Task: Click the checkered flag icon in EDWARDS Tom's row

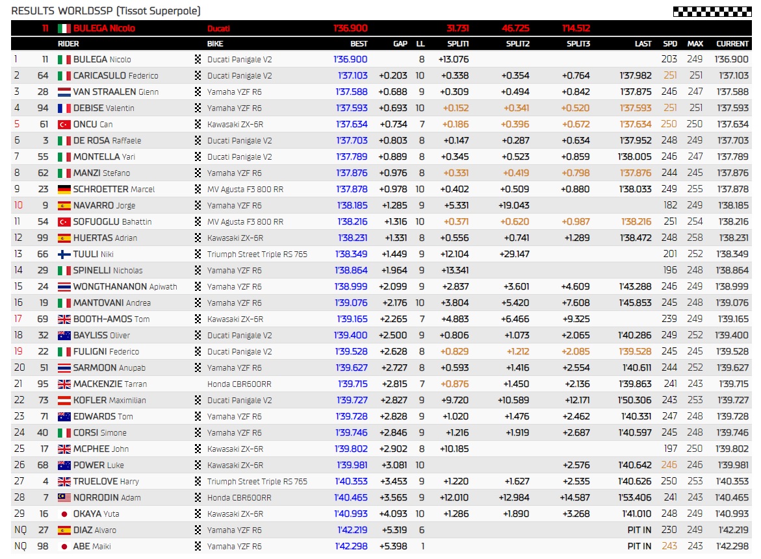Action: point(198,416)
